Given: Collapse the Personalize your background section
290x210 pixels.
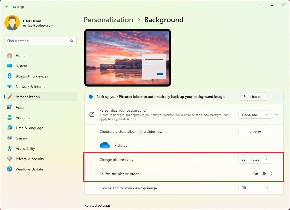Looking at the screenshot, I should (277, 114).
